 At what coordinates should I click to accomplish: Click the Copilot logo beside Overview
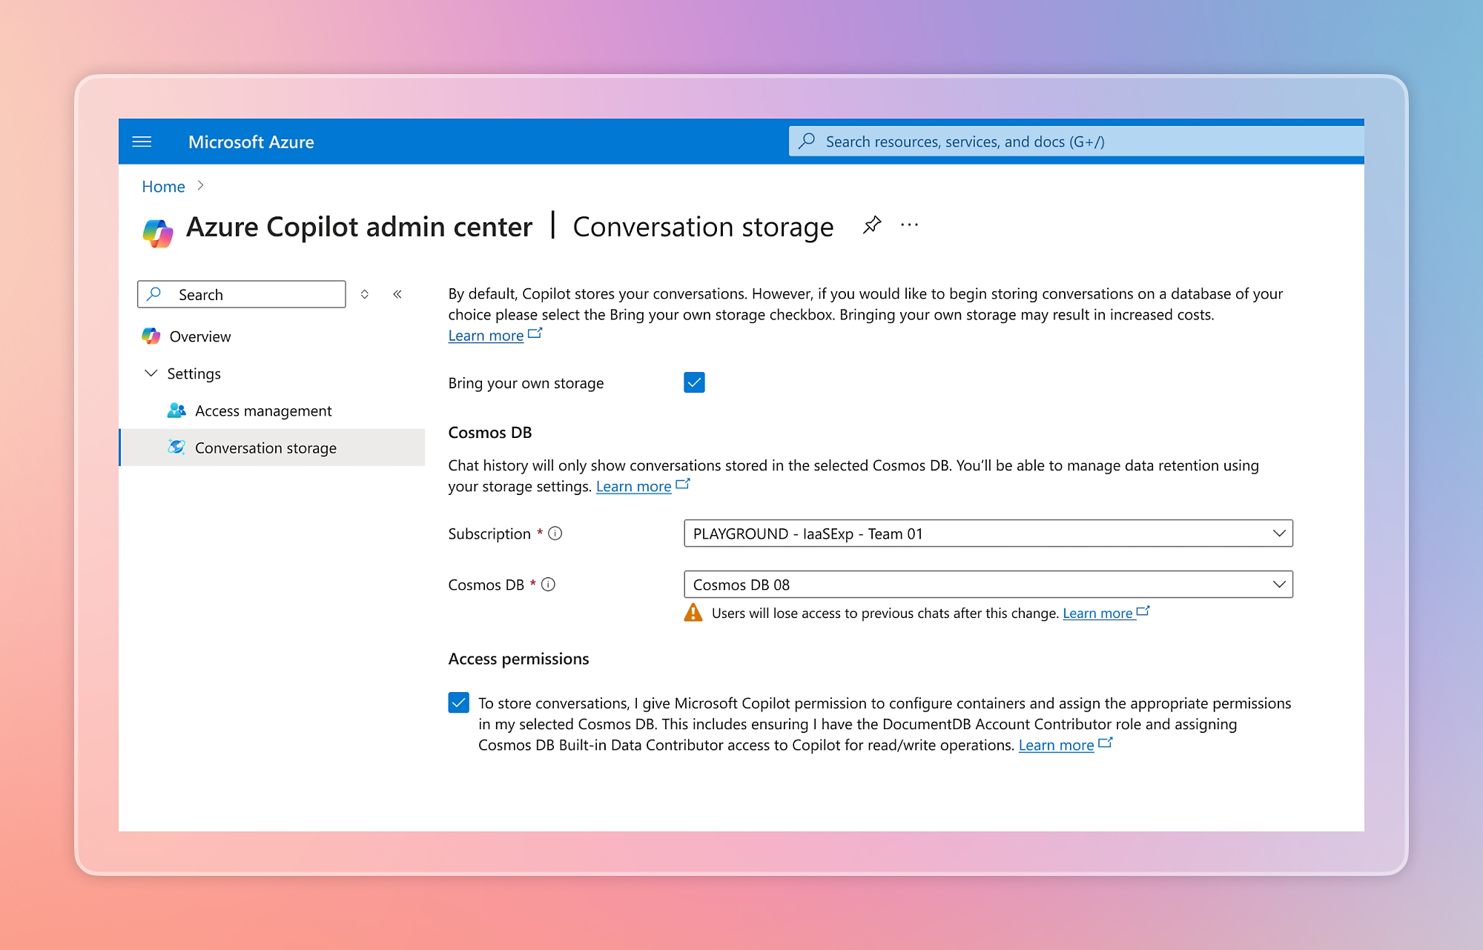click(152, 336)
